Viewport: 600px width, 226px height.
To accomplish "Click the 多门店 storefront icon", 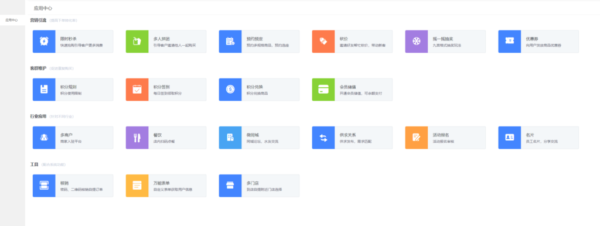I will (x=230, y=186).
